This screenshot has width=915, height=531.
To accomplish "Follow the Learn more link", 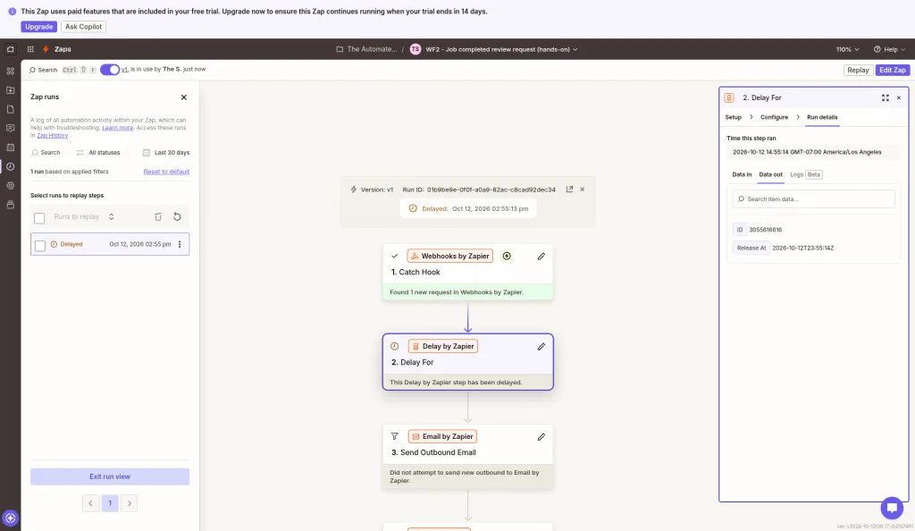I will (x=117, y=128).
